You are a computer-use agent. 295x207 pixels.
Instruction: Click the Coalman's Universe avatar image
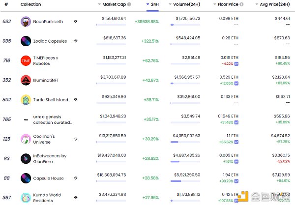coord(26,139)
